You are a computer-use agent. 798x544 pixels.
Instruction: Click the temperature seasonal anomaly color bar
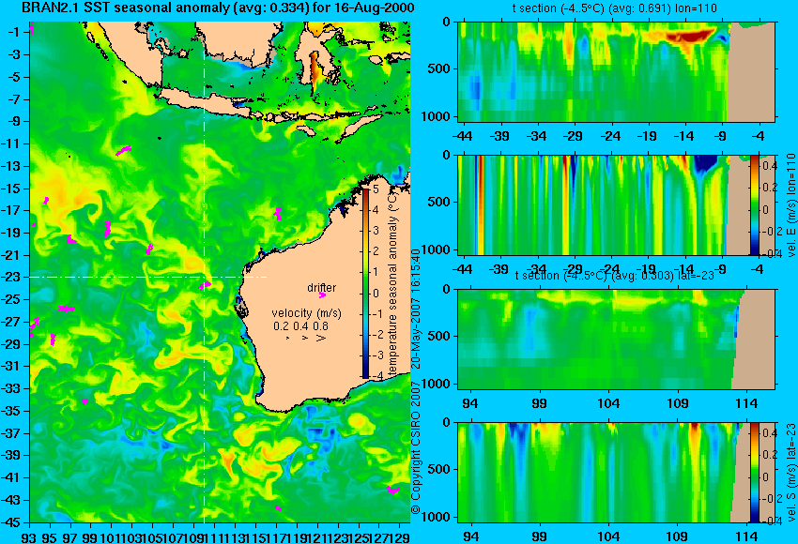tap(366, 283)
